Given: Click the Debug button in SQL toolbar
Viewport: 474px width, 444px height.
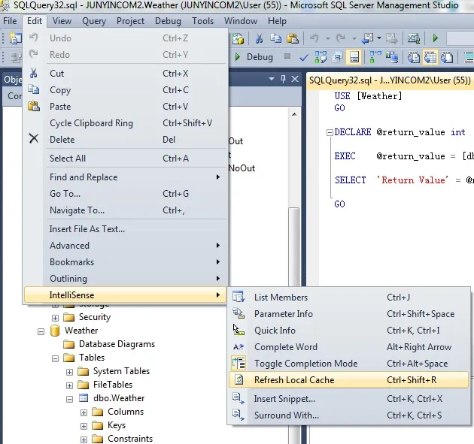Looking at the screenshot, I should [x=254, y=57].
